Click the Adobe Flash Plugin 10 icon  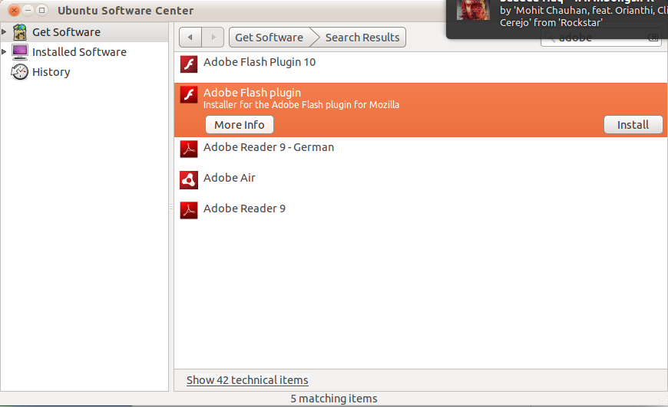(189, 64)
